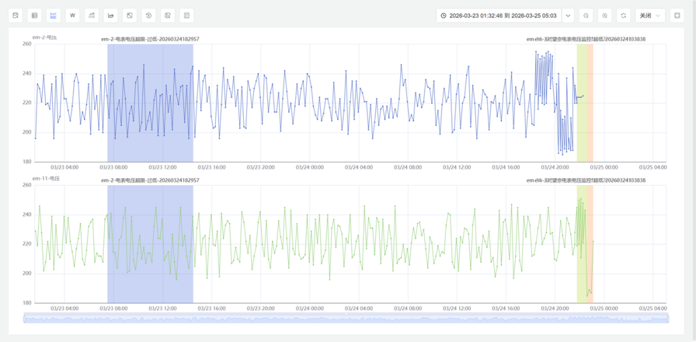This screenshot has height=342, width=696.
Task: Open the list settings icon at the end of the toolbar
Action: [187, 15]
